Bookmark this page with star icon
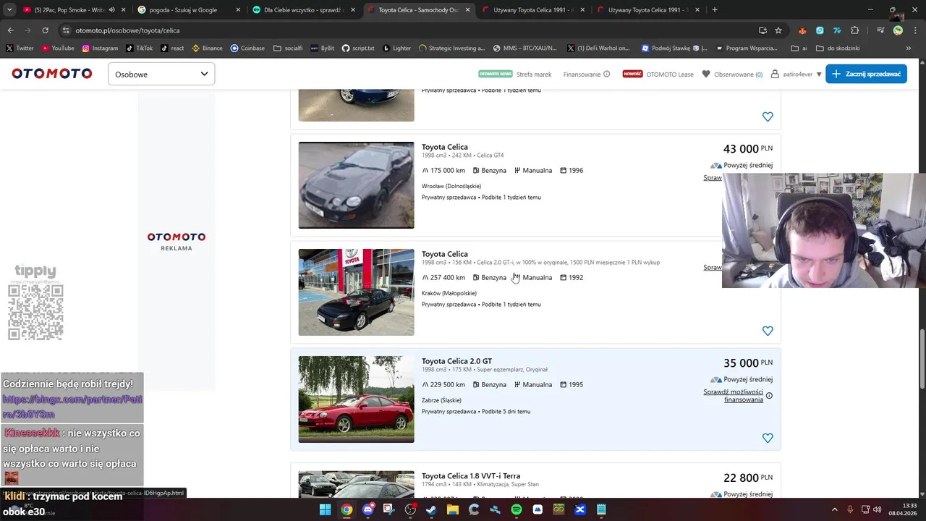The height and width of the screenshot is (521, 926). coord(778,30)
